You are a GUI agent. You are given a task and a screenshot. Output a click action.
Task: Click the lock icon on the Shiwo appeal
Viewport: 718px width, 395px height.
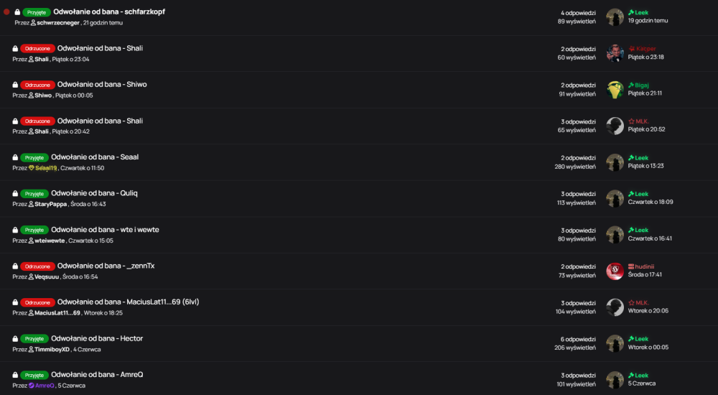(15, 85)
